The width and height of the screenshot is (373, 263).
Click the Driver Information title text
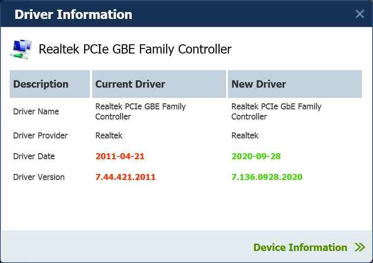[73, 14]
